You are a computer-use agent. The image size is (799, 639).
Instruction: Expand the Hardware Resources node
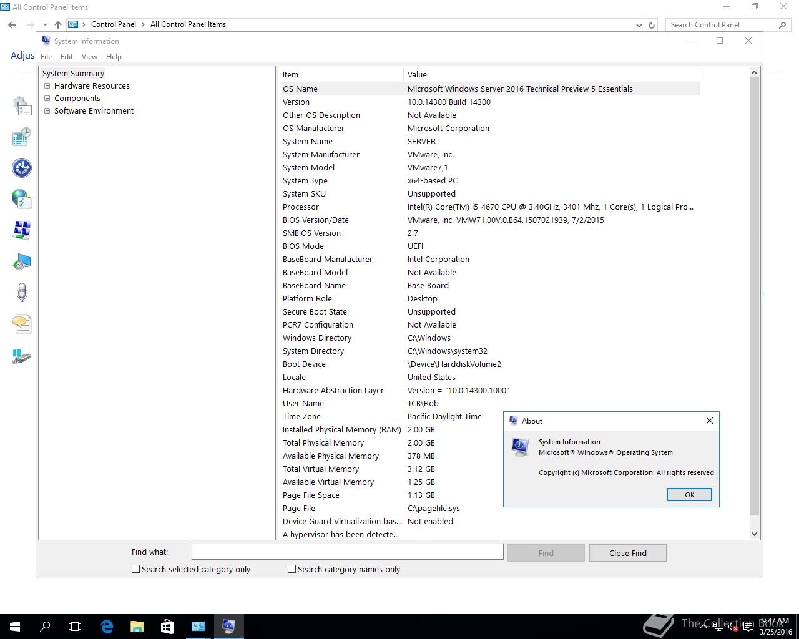coord(47,86)
